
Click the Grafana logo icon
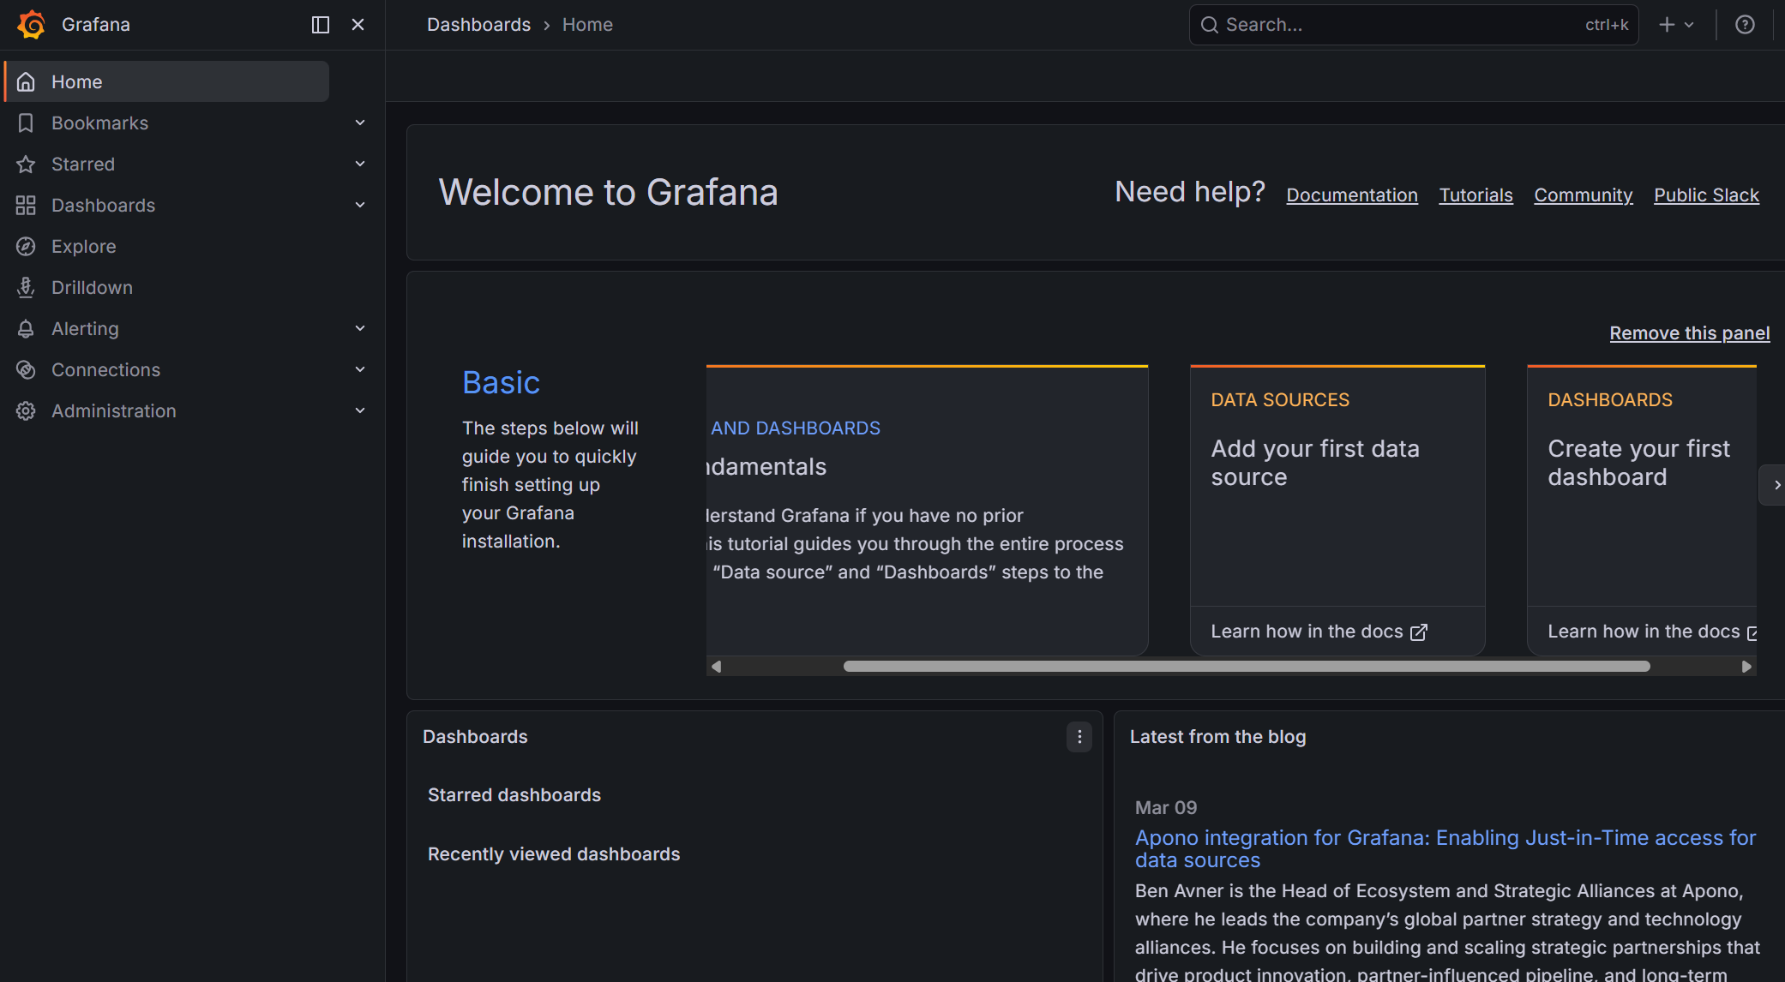click(x=31, y=25)
